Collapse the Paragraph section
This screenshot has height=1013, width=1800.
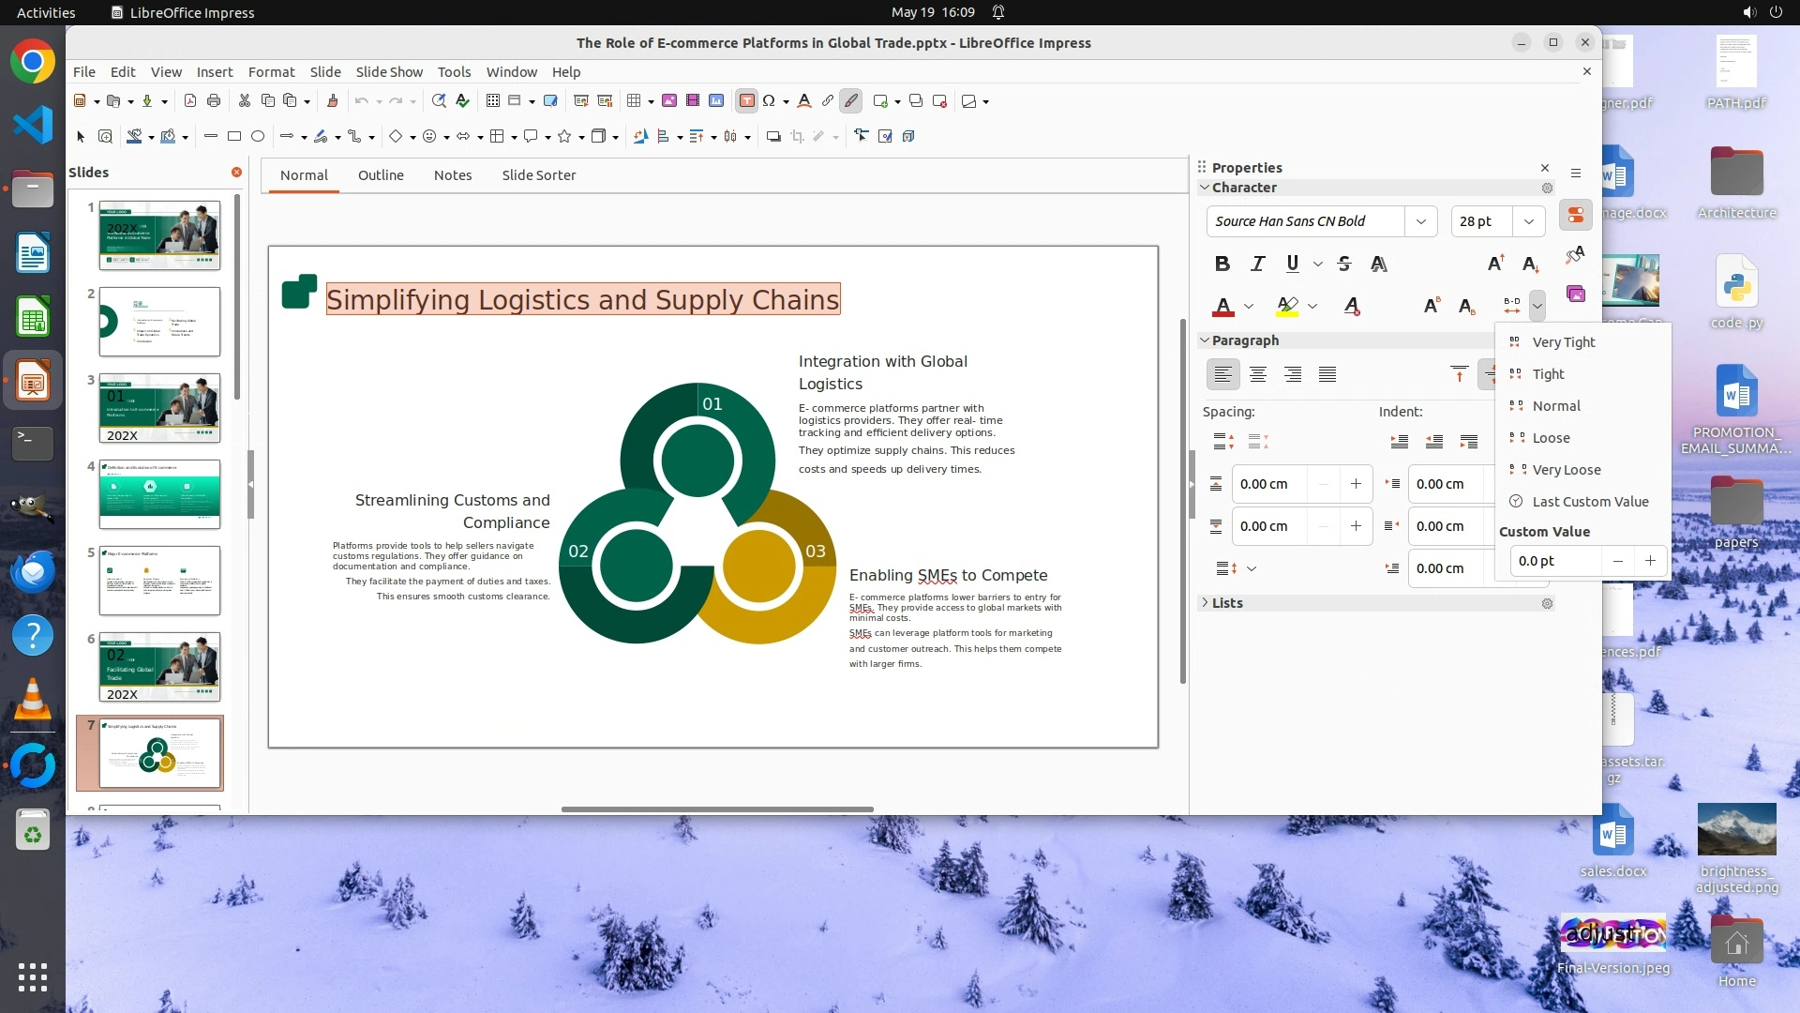coord(1205,340)
